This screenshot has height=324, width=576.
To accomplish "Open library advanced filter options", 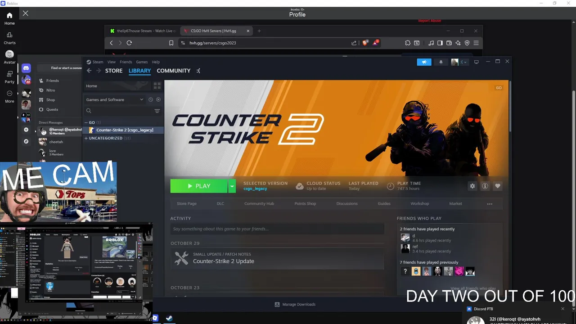I will (157, 111).
